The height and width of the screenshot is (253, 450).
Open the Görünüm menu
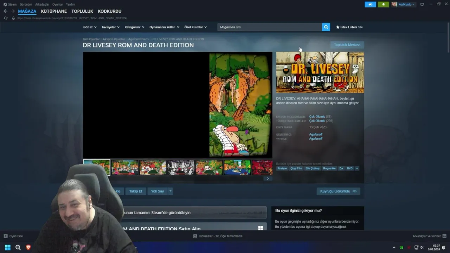pyautogui.click(x=26, y=4)
